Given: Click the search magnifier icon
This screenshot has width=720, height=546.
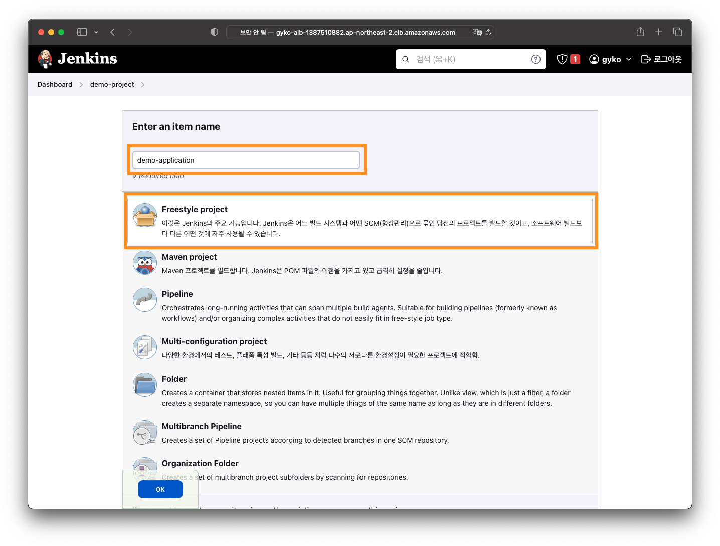Looking at the screenshot, I should pos(406,59).
